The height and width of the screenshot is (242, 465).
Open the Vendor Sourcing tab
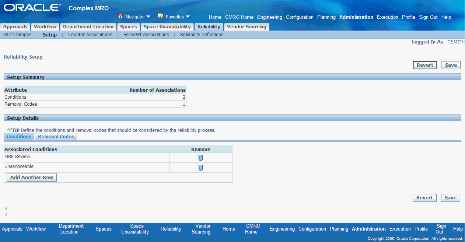pos(247,27)
